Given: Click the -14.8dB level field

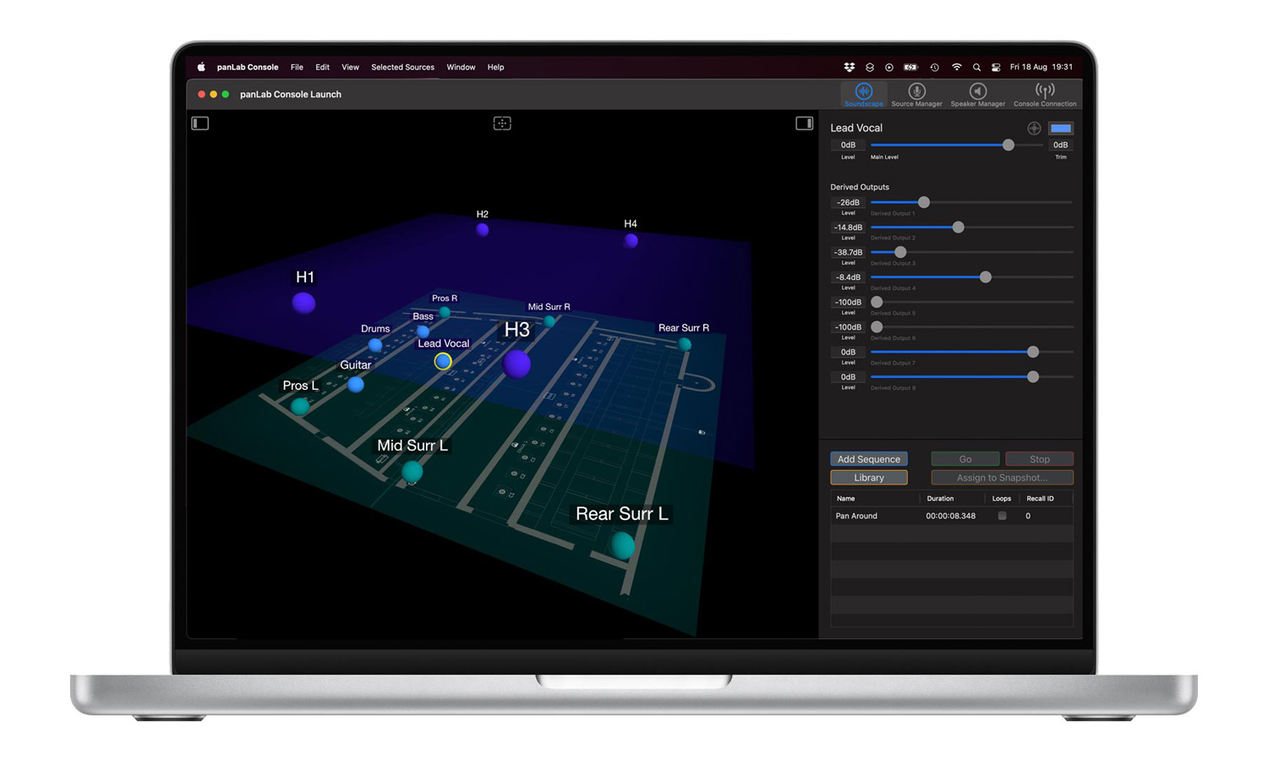Looking at the screenshot, I should (848, 227).
